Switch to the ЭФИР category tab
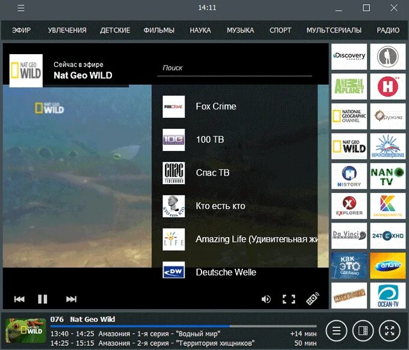The width and height of the screenshot is (409, 350). click(x=21, y=30)
